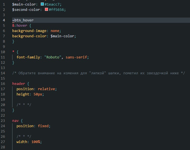Click the nav selector
The image size is (190, 150).
click(15, 121)
